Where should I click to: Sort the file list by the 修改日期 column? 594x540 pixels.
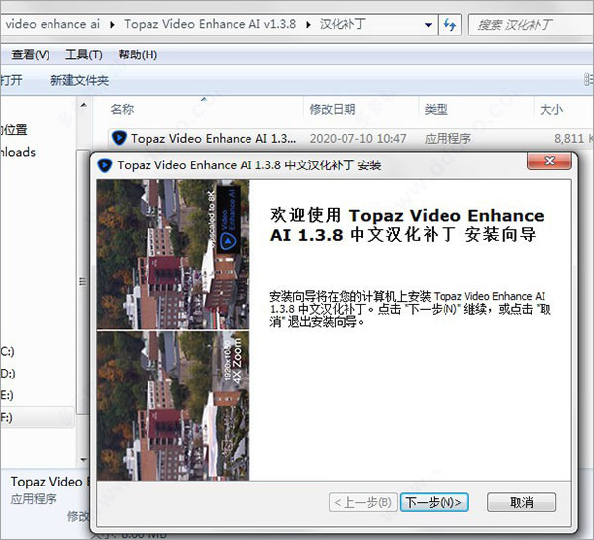coord(333,109)
